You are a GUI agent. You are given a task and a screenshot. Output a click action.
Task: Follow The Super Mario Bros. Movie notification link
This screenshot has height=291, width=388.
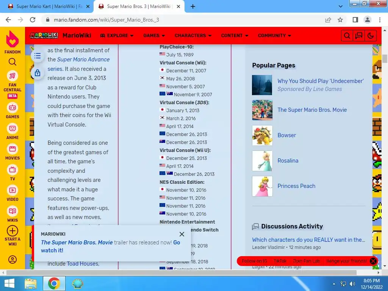(77, 242)
